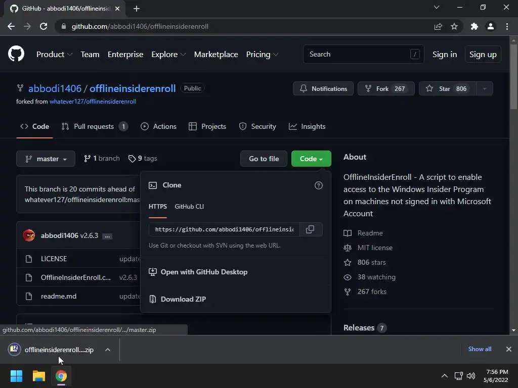Open the share page icon
Viewport: 518px width, 388px height.
point(438,26)
